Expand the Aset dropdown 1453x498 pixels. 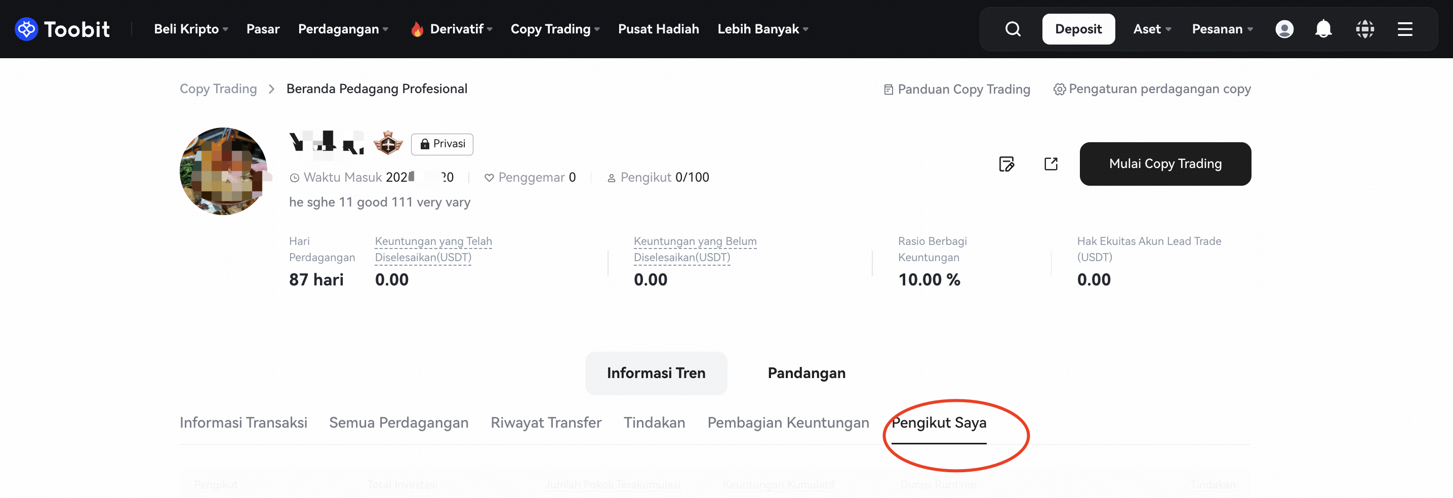1152,29
